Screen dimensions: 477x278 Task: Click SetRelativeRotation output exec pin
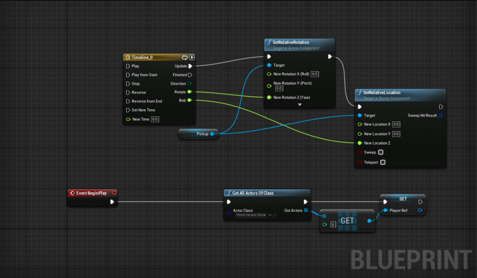pos(330,56)
